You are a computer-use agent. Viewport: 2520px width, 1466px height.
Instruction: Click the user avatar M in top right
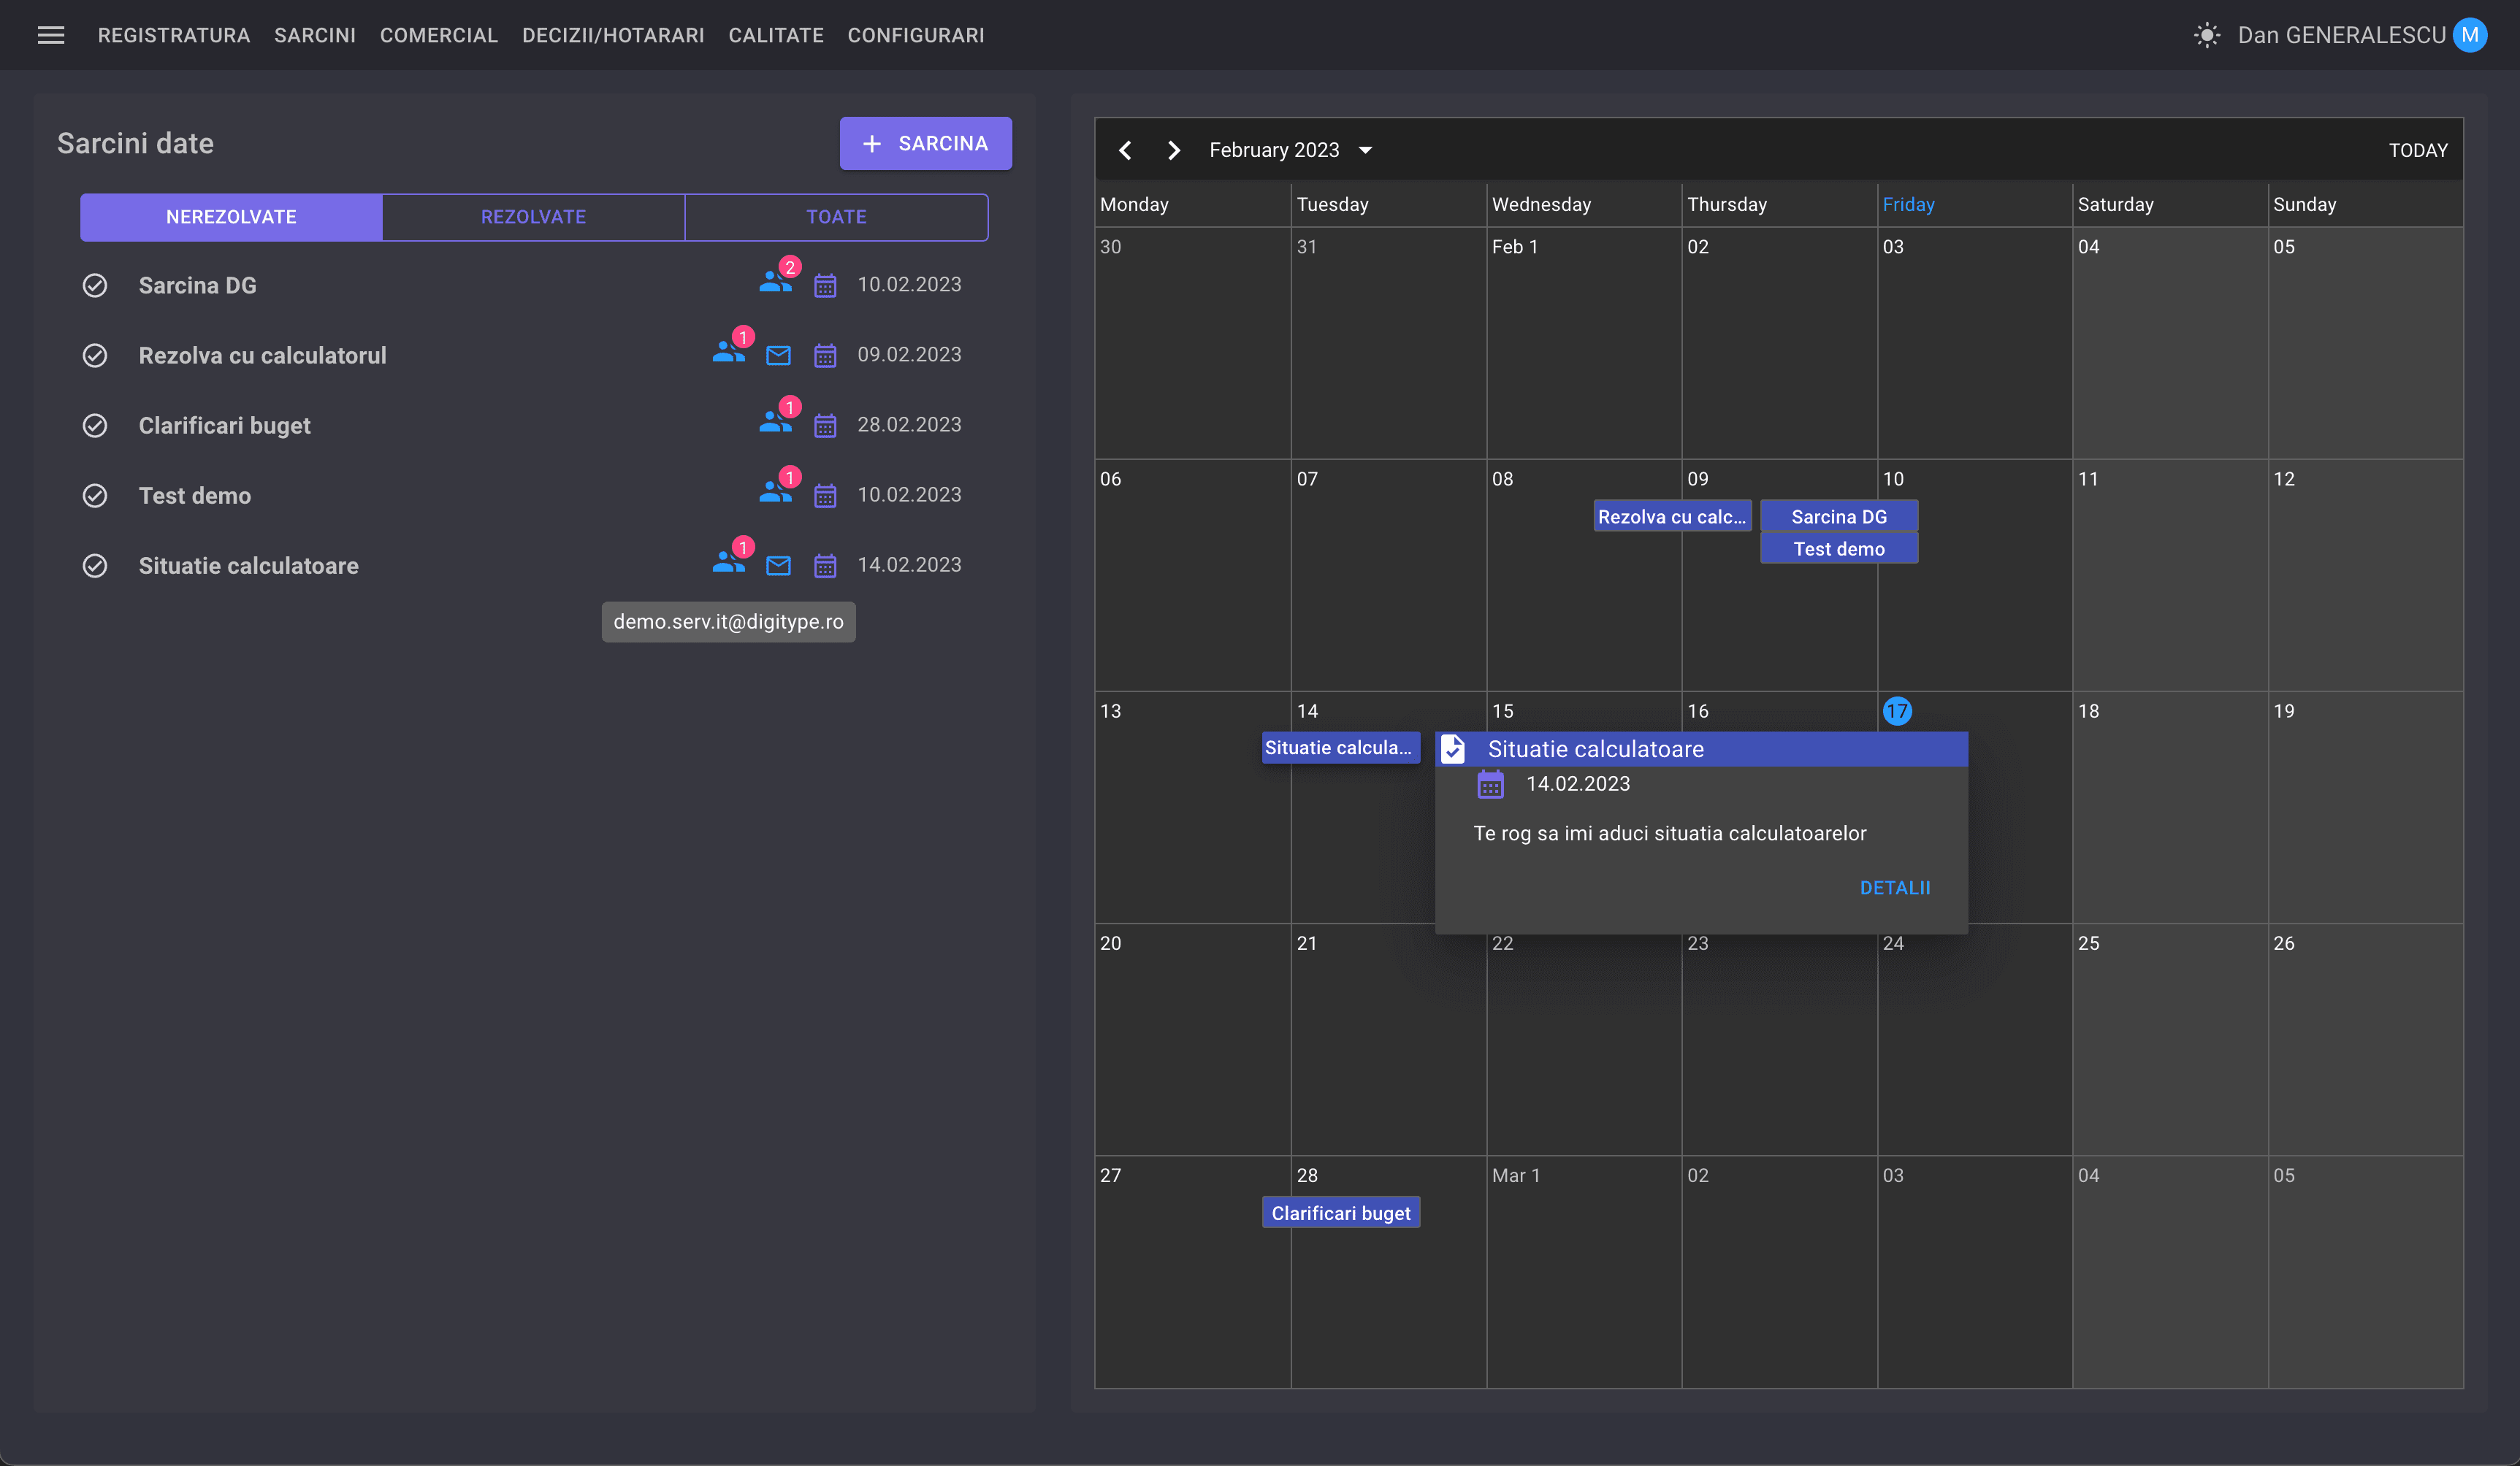[x=2471, y=34]
